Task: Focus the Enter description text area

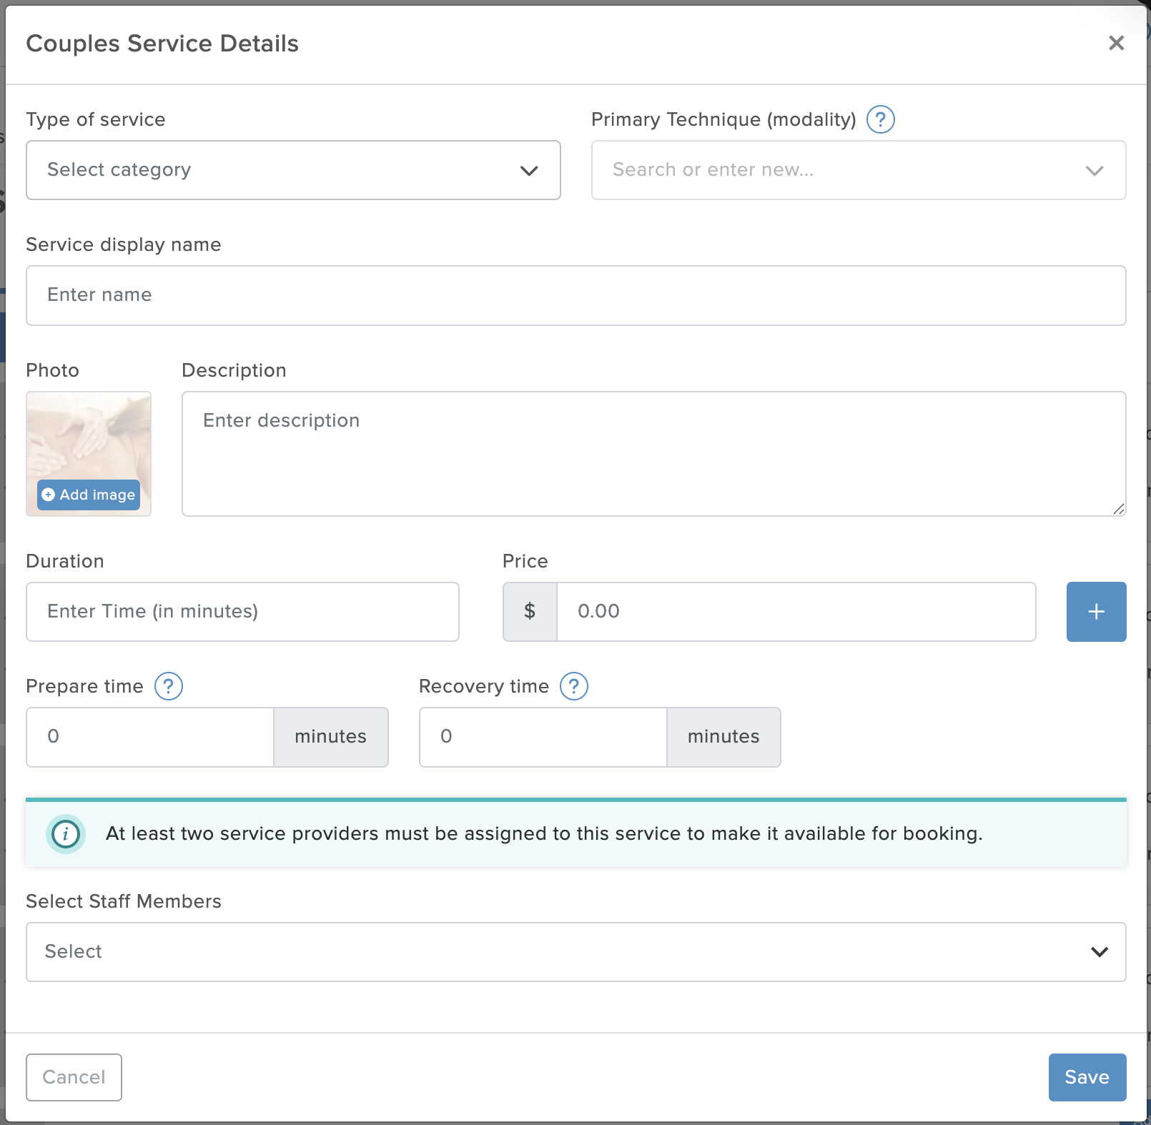Action: click(654, 454)
